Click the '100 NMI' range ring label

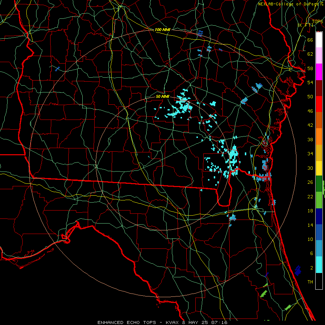point(162,30)
